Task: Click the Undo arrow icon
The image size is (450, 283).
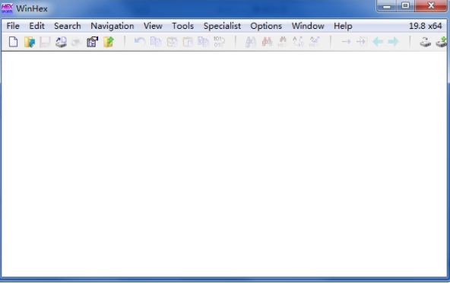Action: pyautogui.click(x=140, y=42)
